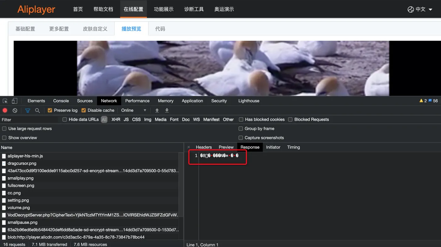This screenshot has width=441, height=247.
Task: Open the request Preview tab
Action: (226, 147)
